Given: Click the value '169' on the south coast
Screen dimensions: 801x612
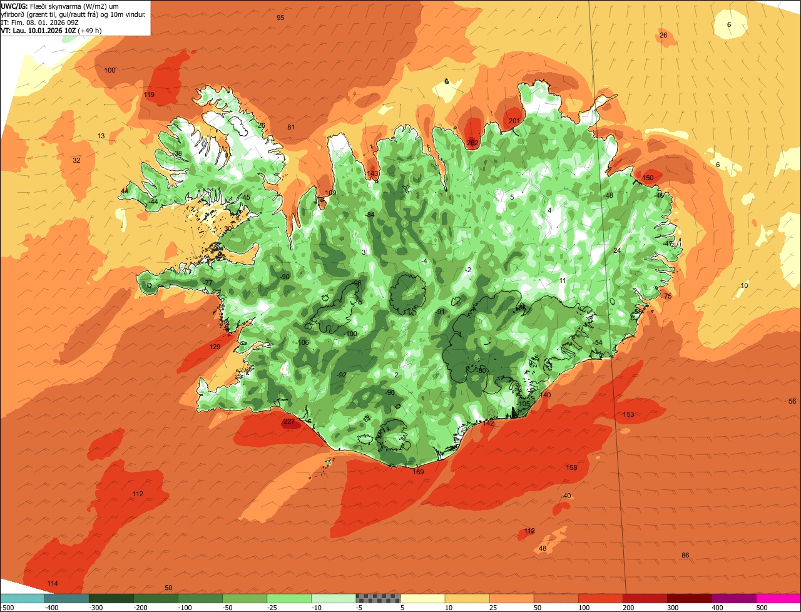Looking at the screenshot, I should 419,472.
